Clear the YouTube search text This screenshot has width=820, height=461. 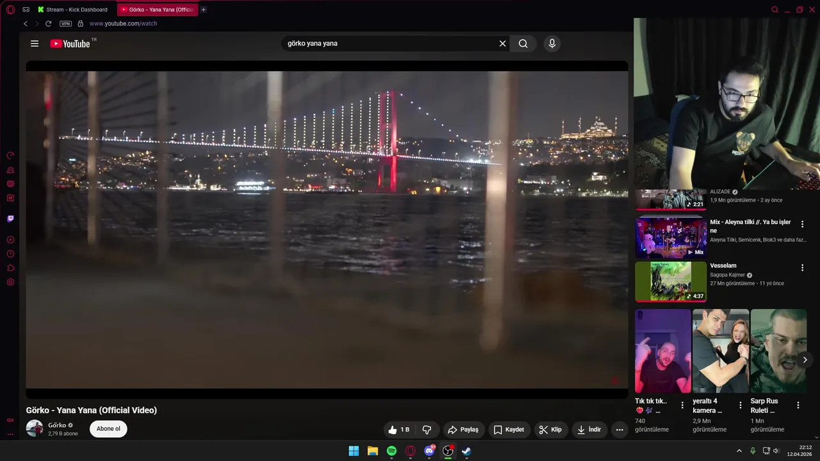pos(503,44)
